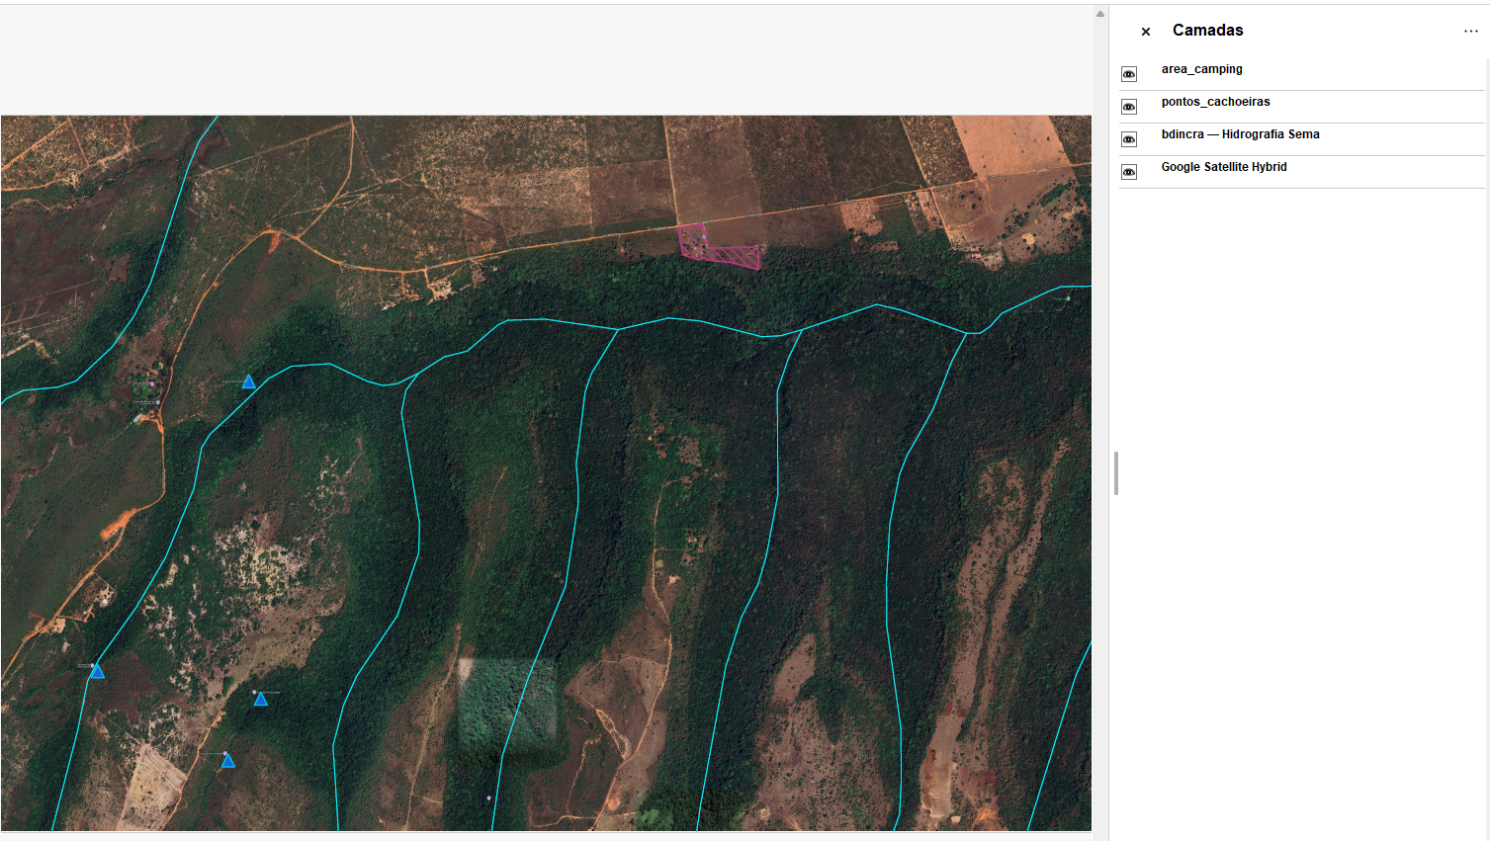Select bdincra — Hidrografia Sema layer entry
1490x841 pixels.
(1240, 134)
